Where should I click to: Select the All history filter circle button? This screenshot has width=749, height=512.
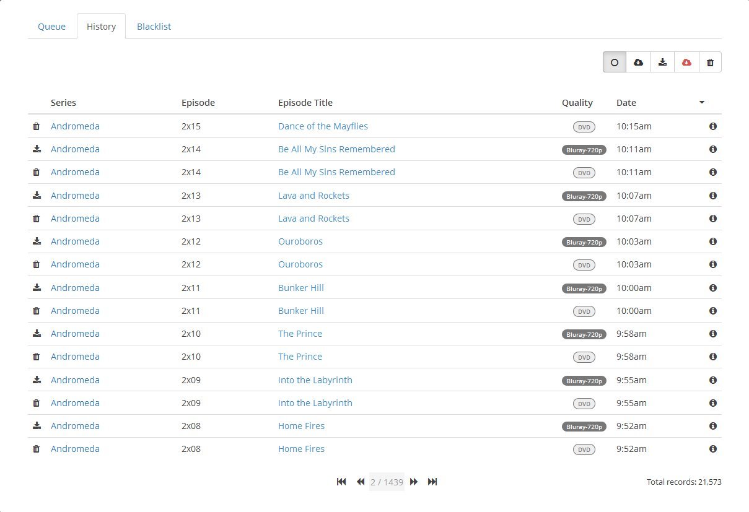pyautogui.click(x=615, y=63)
